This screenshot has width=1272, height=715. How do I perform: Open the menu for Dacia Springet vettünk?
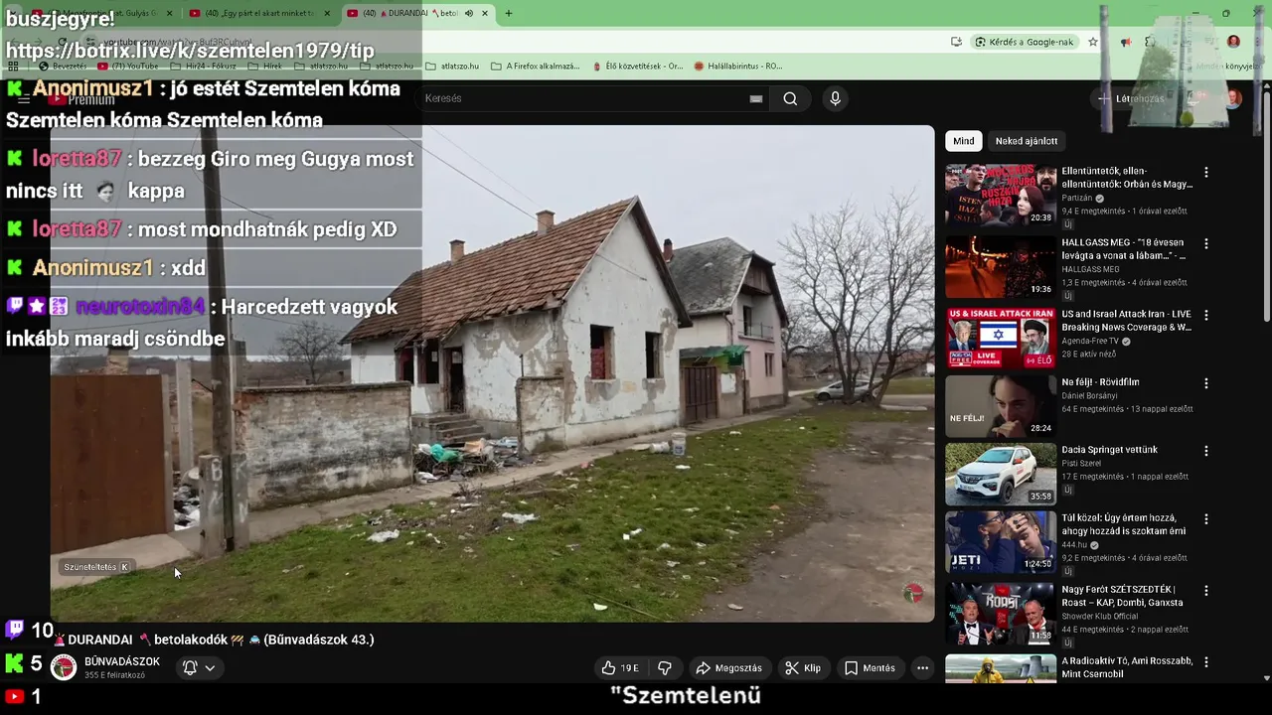click(1206, 451)
